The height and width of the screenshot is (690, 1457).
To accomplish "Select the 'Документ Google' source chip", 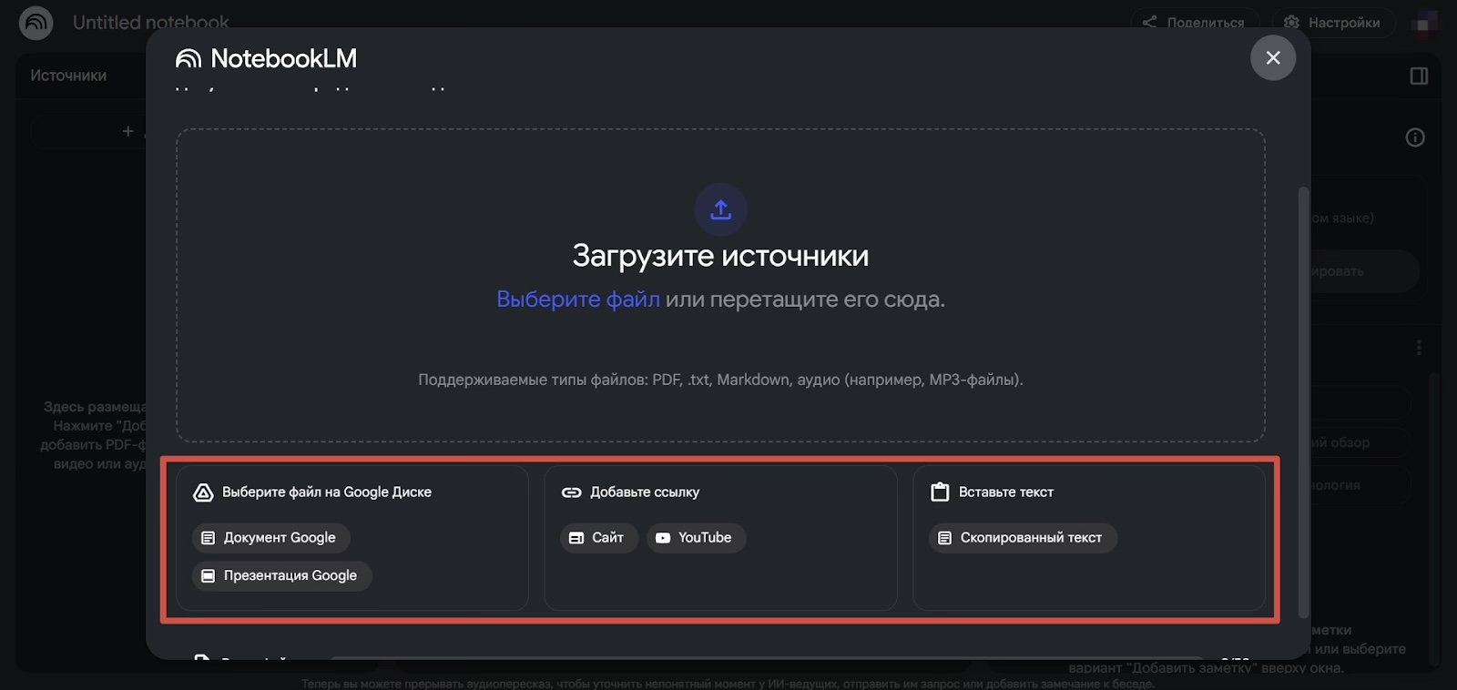I will coord(271,538).
